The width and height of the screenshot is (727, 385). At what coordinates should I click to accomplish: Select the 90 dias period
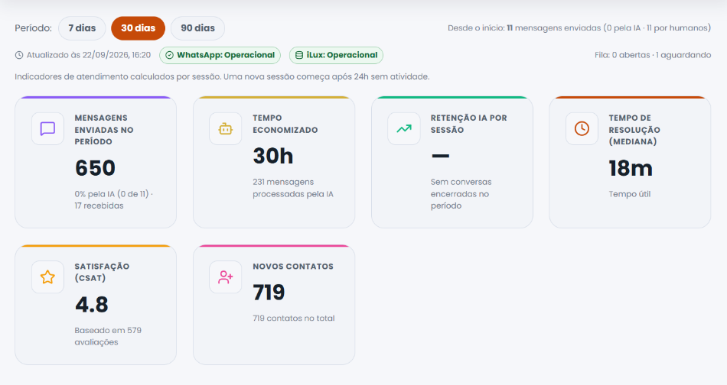click(x=197, y=28)
